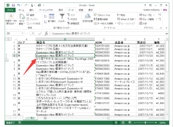Viewport: 173px width, 127px height.
Task: Open 詳細設定 advanced filter
Action: 73,23
